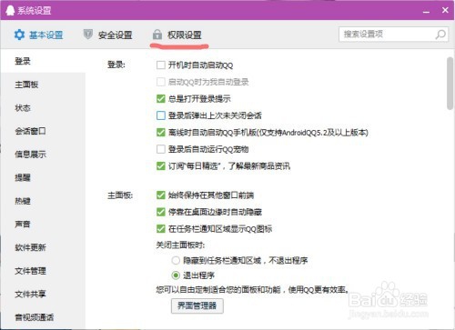Uncheck 总是打开登录提示
The height and width of the screenshot is (330, 455).
point(161,98)
